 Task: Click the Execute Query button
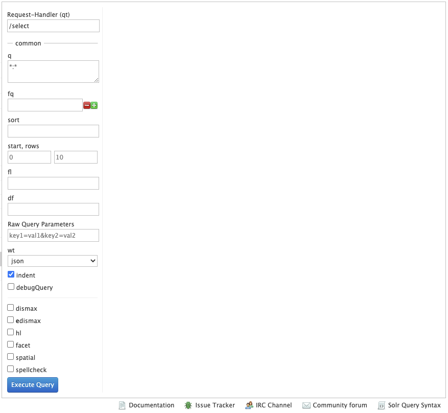coord(33,385)
